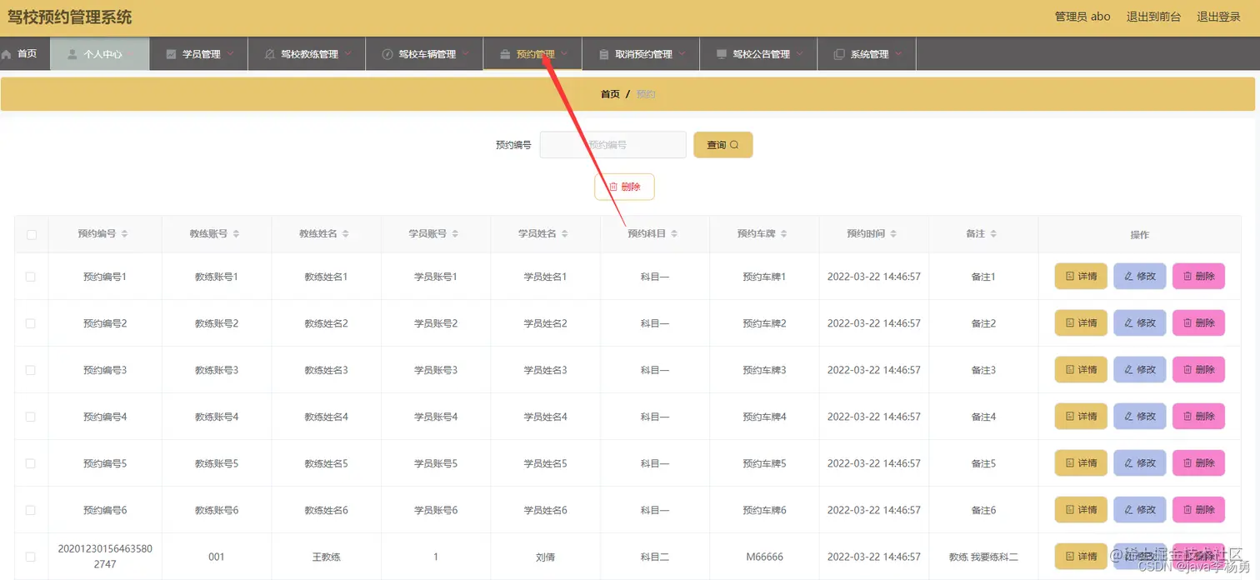Click pink 删除 for row 预约编号1
The height and width of the screenshot is (580, 1260).
click(1198, 277)
